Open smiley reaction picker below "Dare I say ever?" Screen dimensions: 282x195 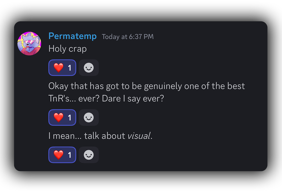click(x=89, y=117)
